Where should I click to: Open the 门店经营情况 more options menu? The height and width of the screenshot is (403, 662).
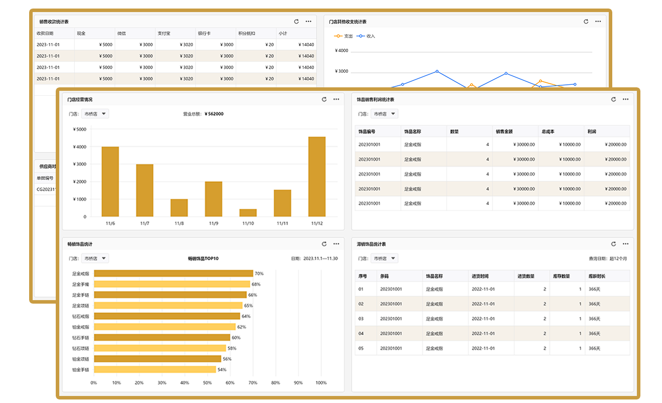point(337,99)
